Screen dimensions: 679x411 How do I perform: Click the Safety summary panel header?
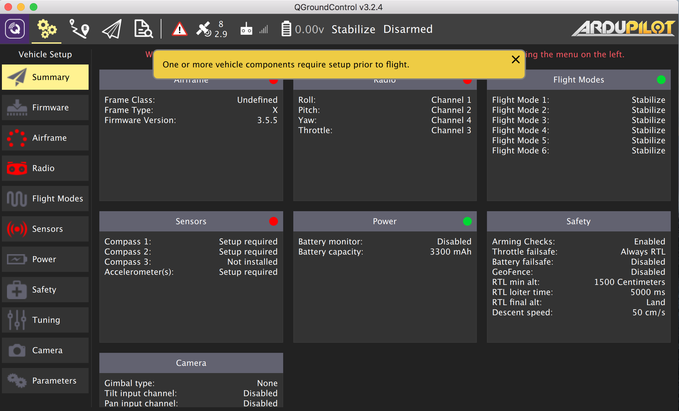578,221
